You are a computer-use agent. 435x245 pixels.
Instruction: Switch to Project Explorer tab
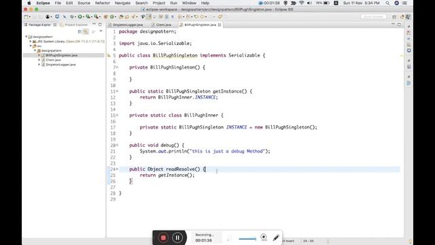point(74,24)
